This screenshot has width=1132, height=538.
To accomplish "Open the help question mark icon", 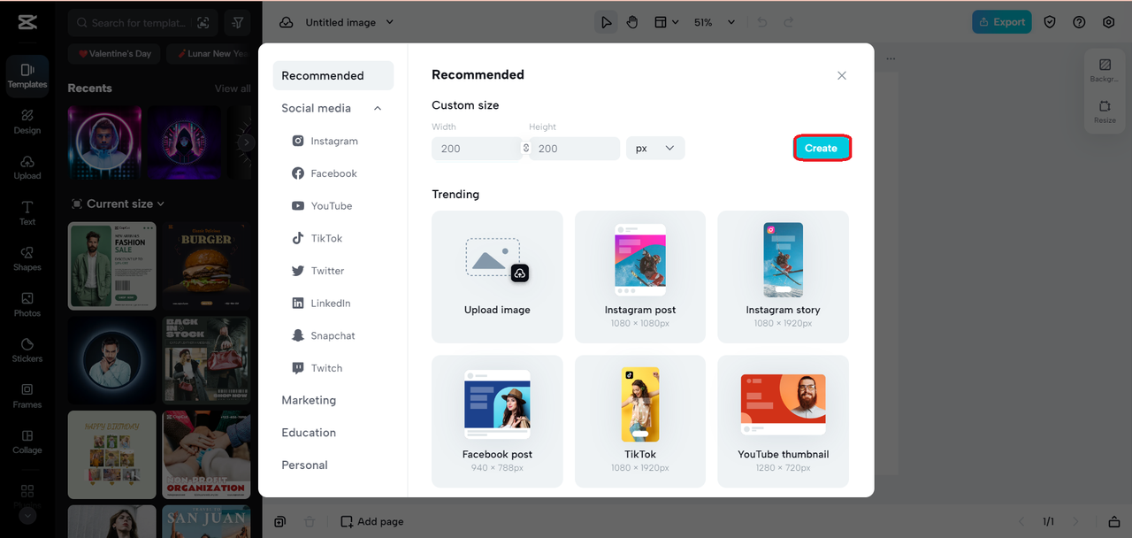I will (1079, 22).
